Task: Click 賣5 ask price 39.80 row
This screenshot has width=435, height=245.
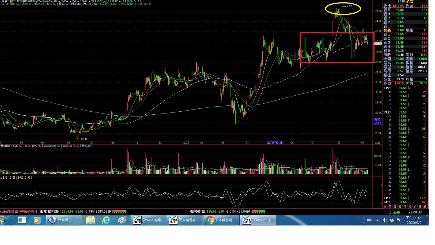Action: (405, 10)
